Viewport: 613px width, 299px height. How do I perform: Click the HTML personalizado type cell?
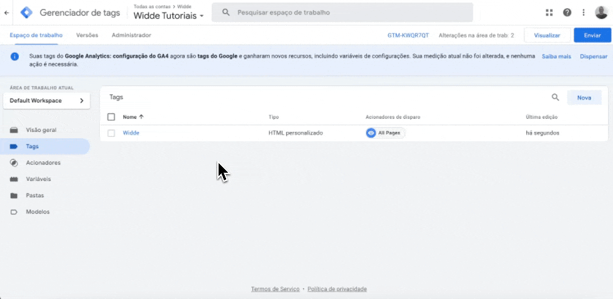[296, 133]
